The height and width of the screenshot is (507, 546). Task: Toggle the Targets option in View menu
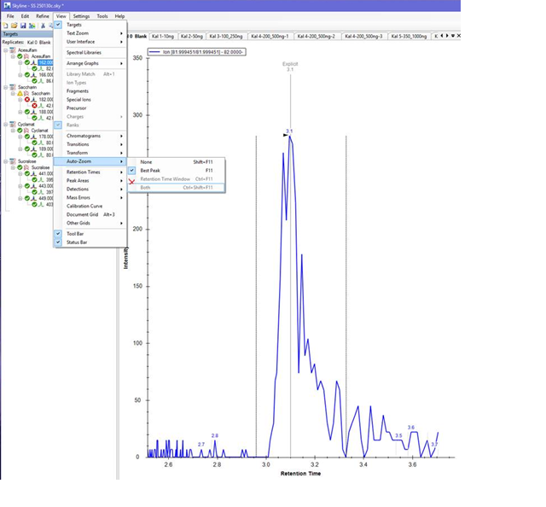74,25
